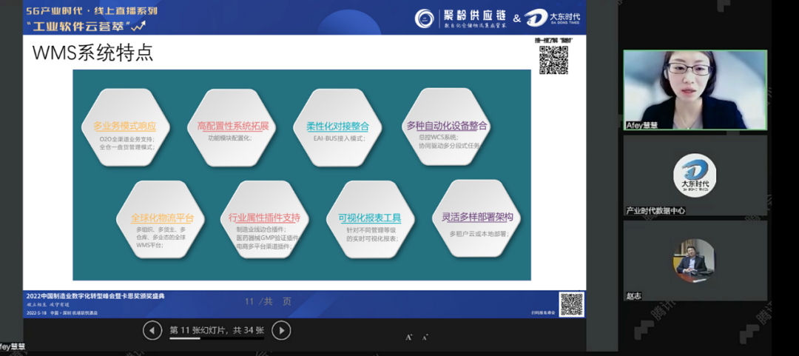Click the slide progress bar under slide count
799x356 pixels.
pyautogui.click(x=217, y=338)
